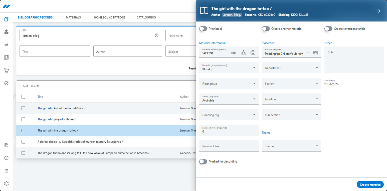Screen dimensions: 387x191
Task: Click the camera scan icon for the material number
Action: (253, 52)
